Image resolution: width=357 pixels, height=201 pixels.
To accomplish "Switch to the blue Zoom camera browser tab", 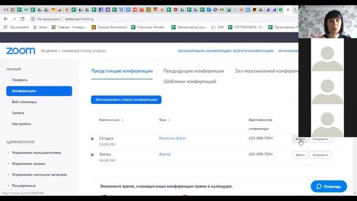I will 248,10.
